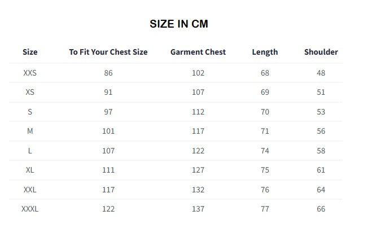Select shoulder value 48 in XXS row

coord(321,73)
